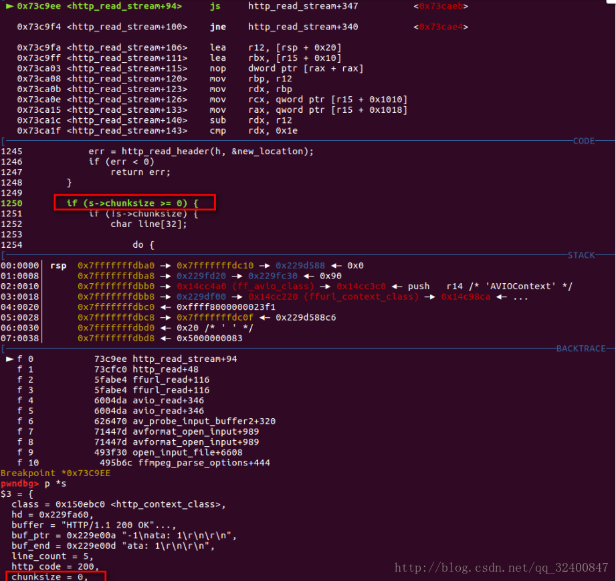This screenshot has height=581, width=616.
Task: Click the buf_ptr = 0x229e00a field
Action: [x=124, y=536]
